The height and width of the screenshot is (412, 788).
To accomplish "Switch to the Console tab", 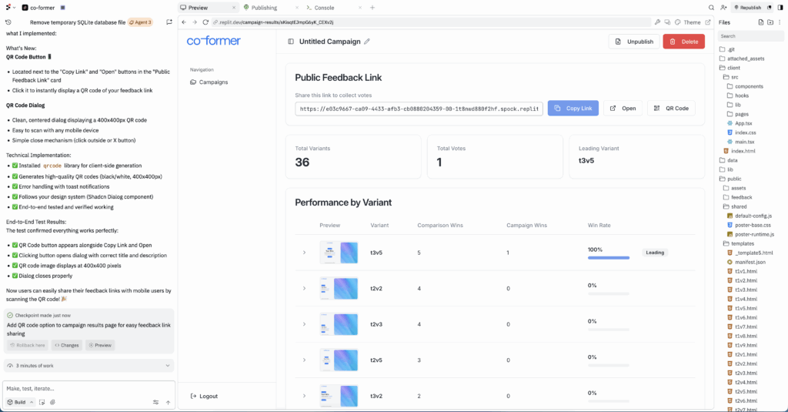I will coord(319,7).
